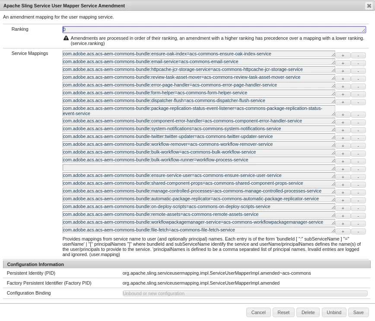
Task: Add mapping after form-helper row
Action: pos(343,94)
